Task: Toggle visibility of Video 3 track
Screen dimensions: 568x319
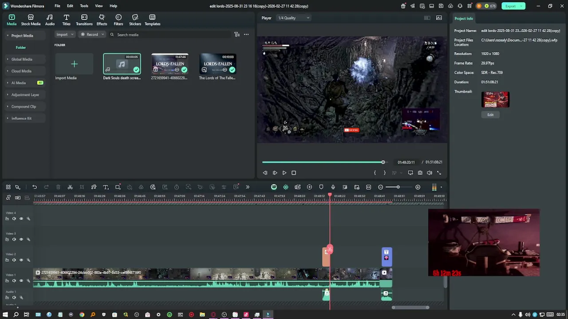Action: pos(21,239)
